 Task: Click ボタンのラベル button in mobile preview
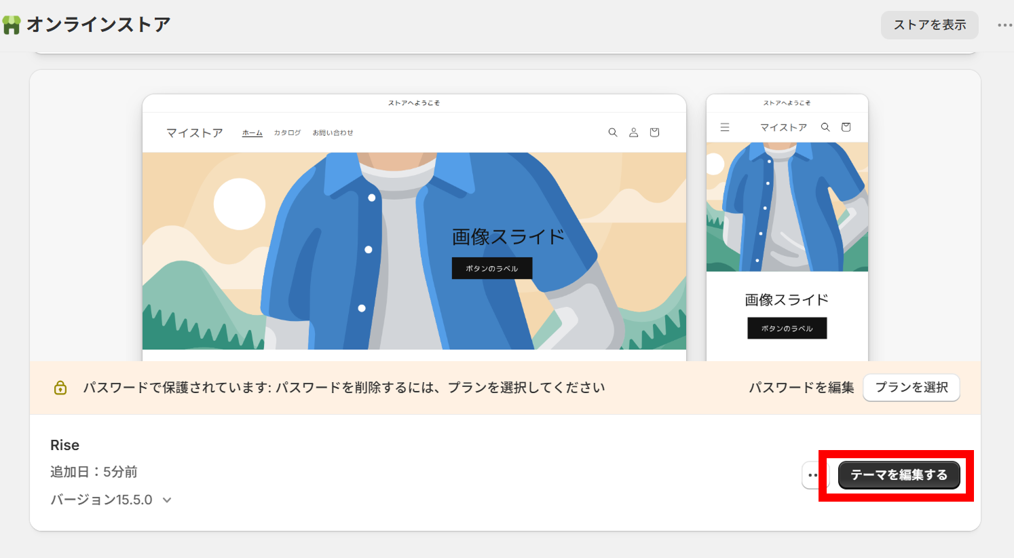787,328
